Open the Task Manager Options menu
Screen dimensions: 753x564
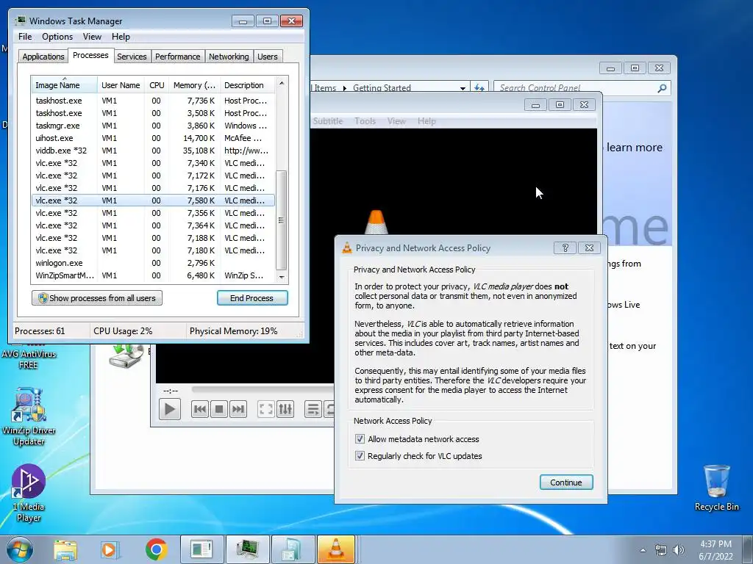tap(57, 37)
